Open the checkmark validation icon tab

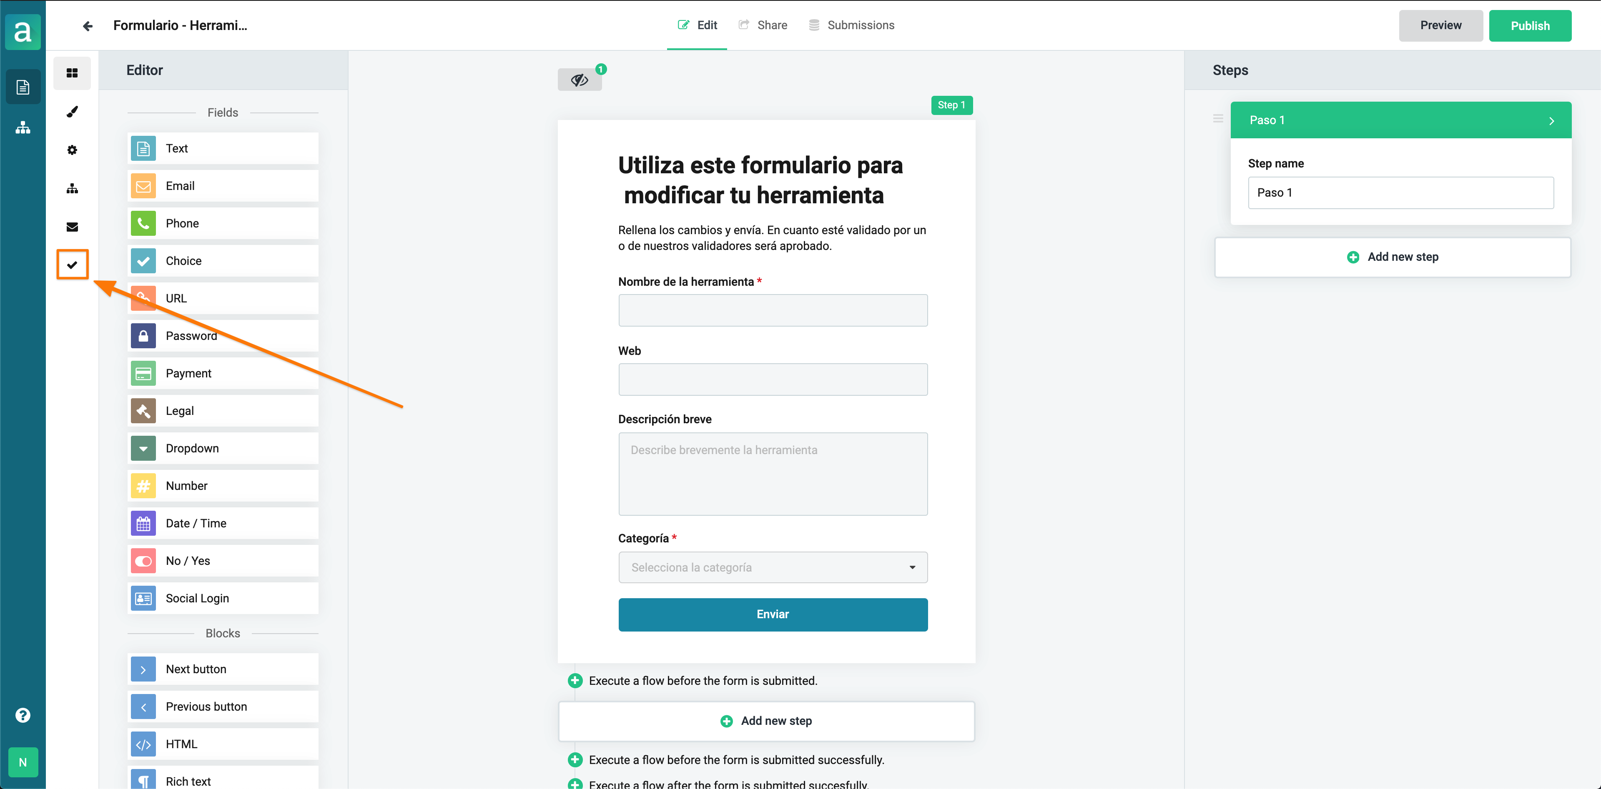click(72, 265)
